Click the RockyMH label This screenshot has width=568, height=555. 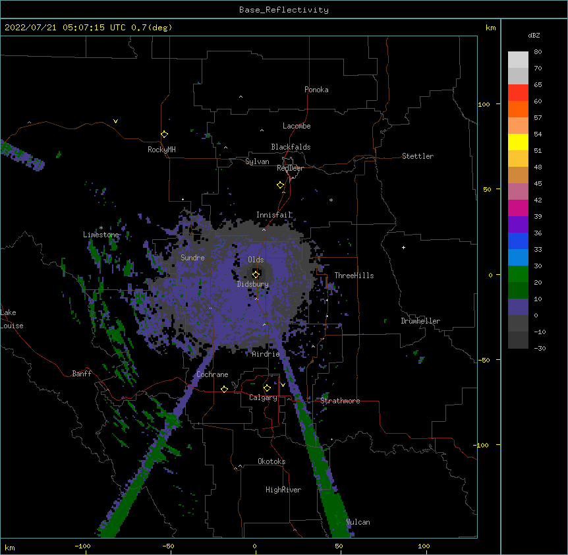(x=161, y=150)
